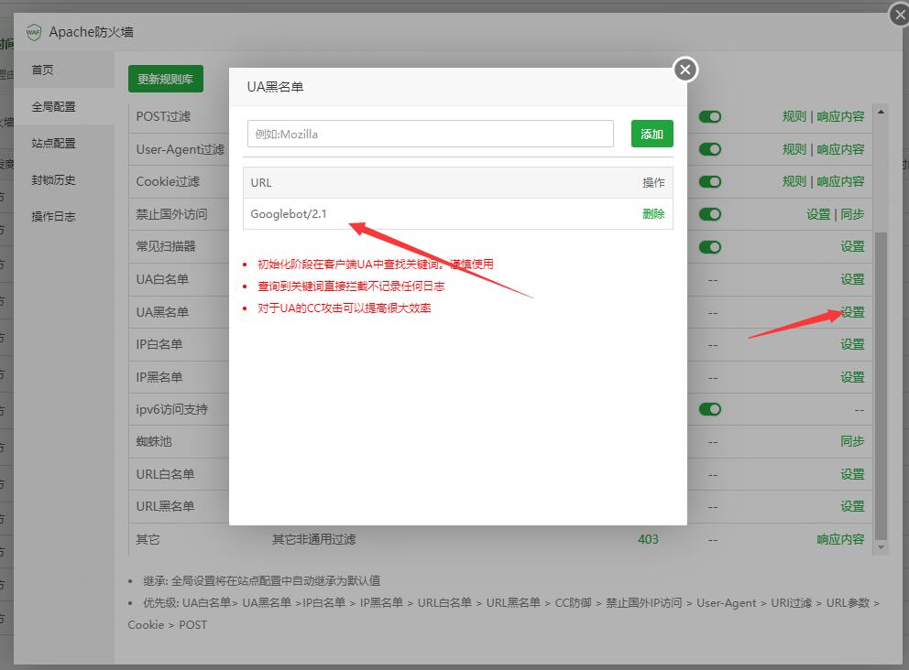Open 设置 for IP白名单
This screenshot has width=909, height=670.
click(853, 344)
